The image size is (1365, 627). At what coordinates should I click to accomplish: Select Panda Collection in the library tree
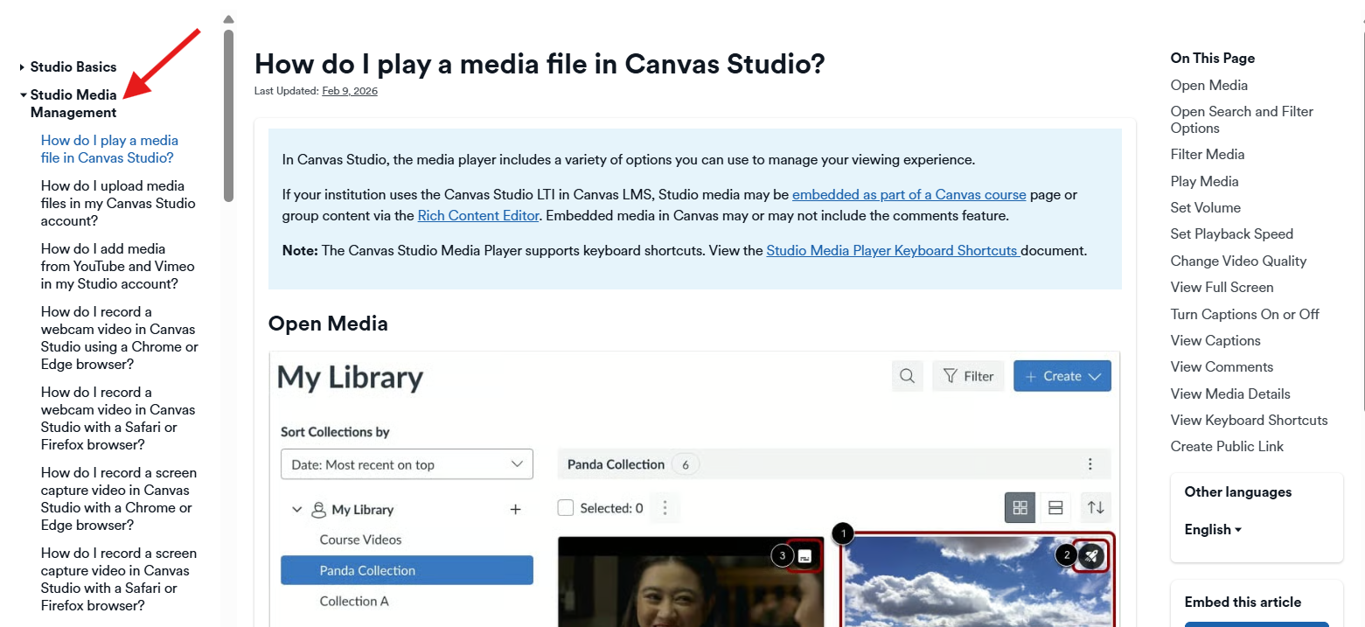pos(407,570)
